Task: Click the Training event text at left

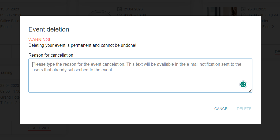Action: point(6,72)
